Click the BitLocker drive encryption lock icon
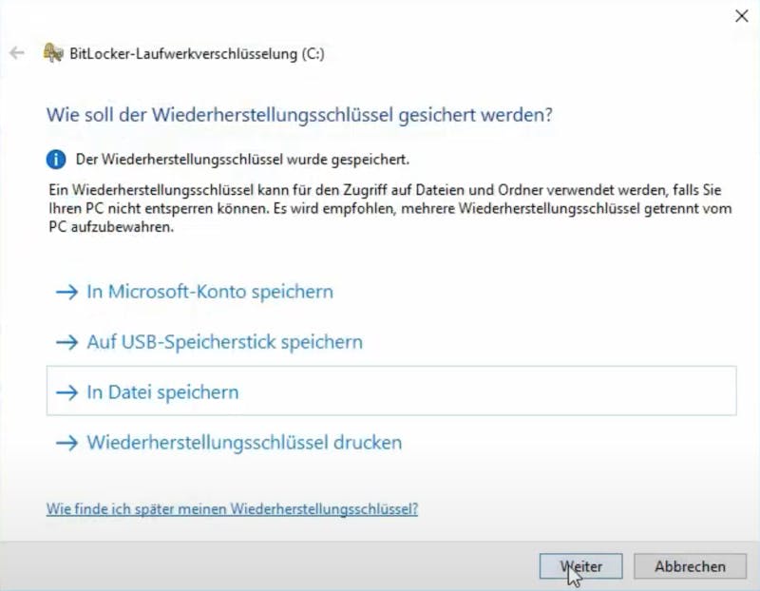 coord(53,52)
